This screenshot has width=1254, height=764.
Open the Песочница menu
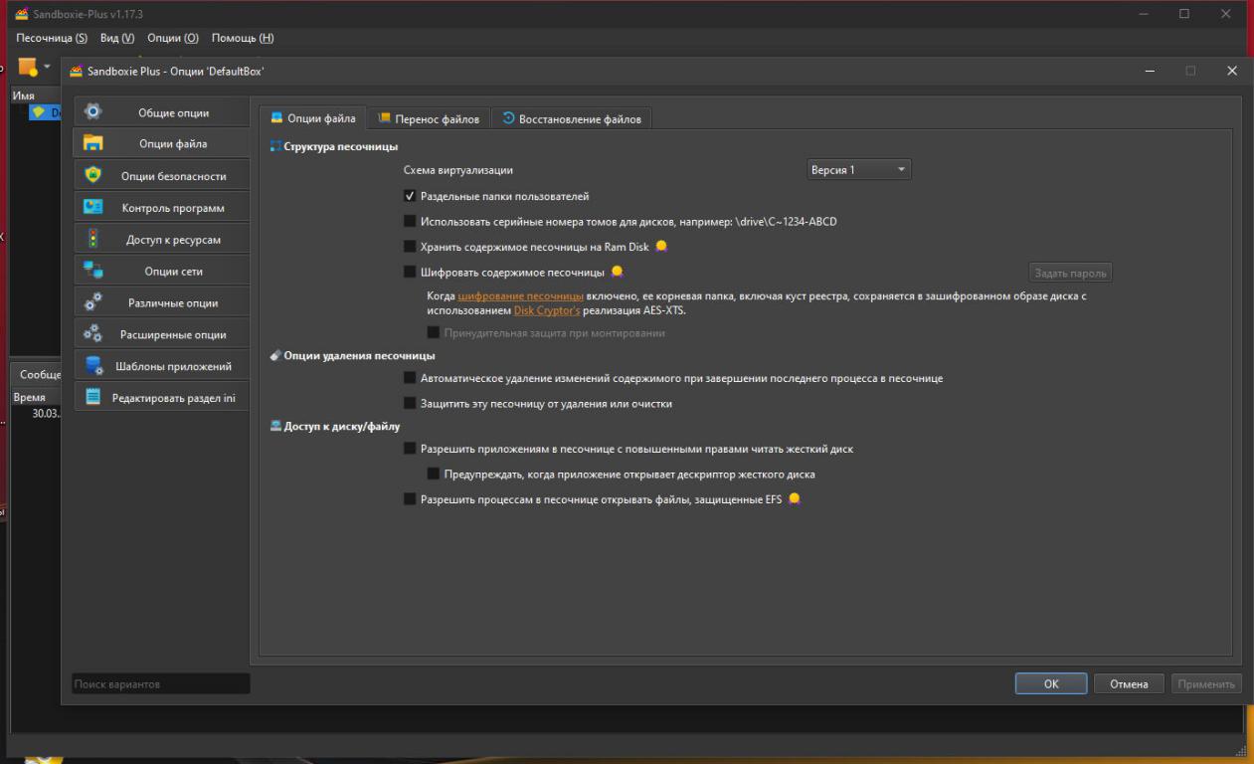(52, 38)
